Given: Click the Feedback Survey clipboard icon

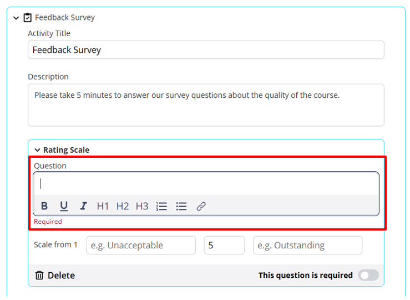Looking at the screenshot, I should tap(28, 17).
